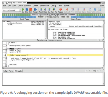Click the Run To icon
The height and width of the screenshot is (97, 108).
pos(54,9)
